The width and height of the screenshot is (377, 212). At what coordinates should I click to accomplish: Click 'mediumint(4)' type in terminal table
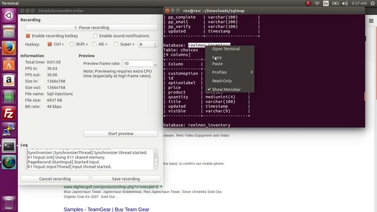[220, 97]
